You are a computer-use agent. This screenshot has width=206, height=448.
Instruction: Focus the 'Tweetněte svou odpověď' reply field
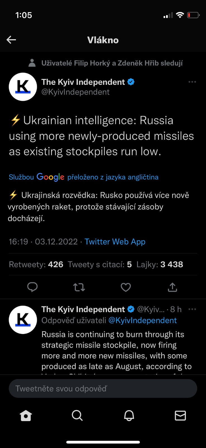(x=103, y=389)
